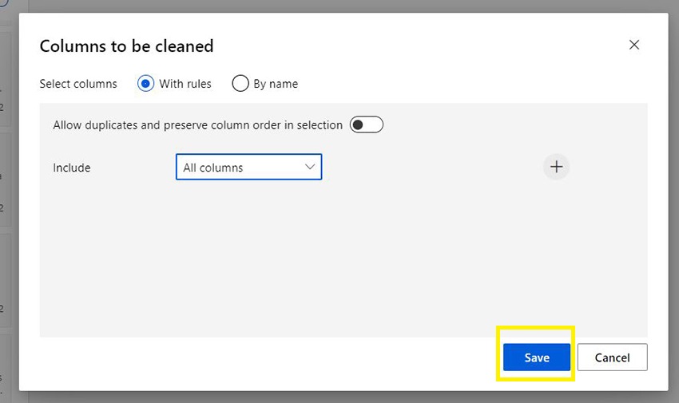Click the white dialog area beside Save

point(320,363)
